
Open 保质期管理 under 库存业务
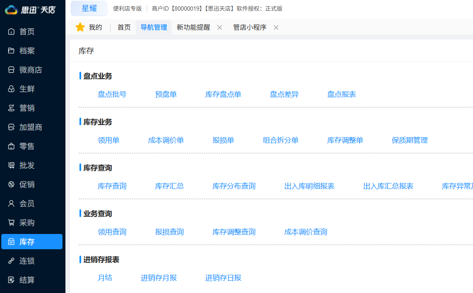[409, 140]
